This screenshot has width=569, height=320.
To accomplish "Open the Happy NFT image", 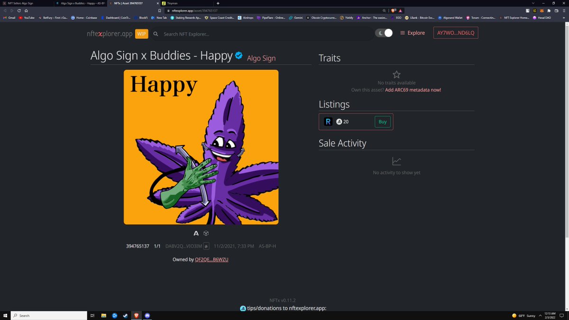I will (201, 147).
